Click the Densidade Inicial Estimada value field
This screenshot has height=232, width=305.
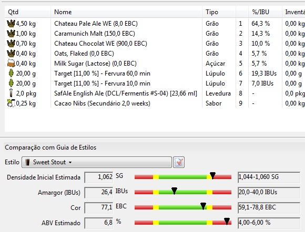coord(99,177)
